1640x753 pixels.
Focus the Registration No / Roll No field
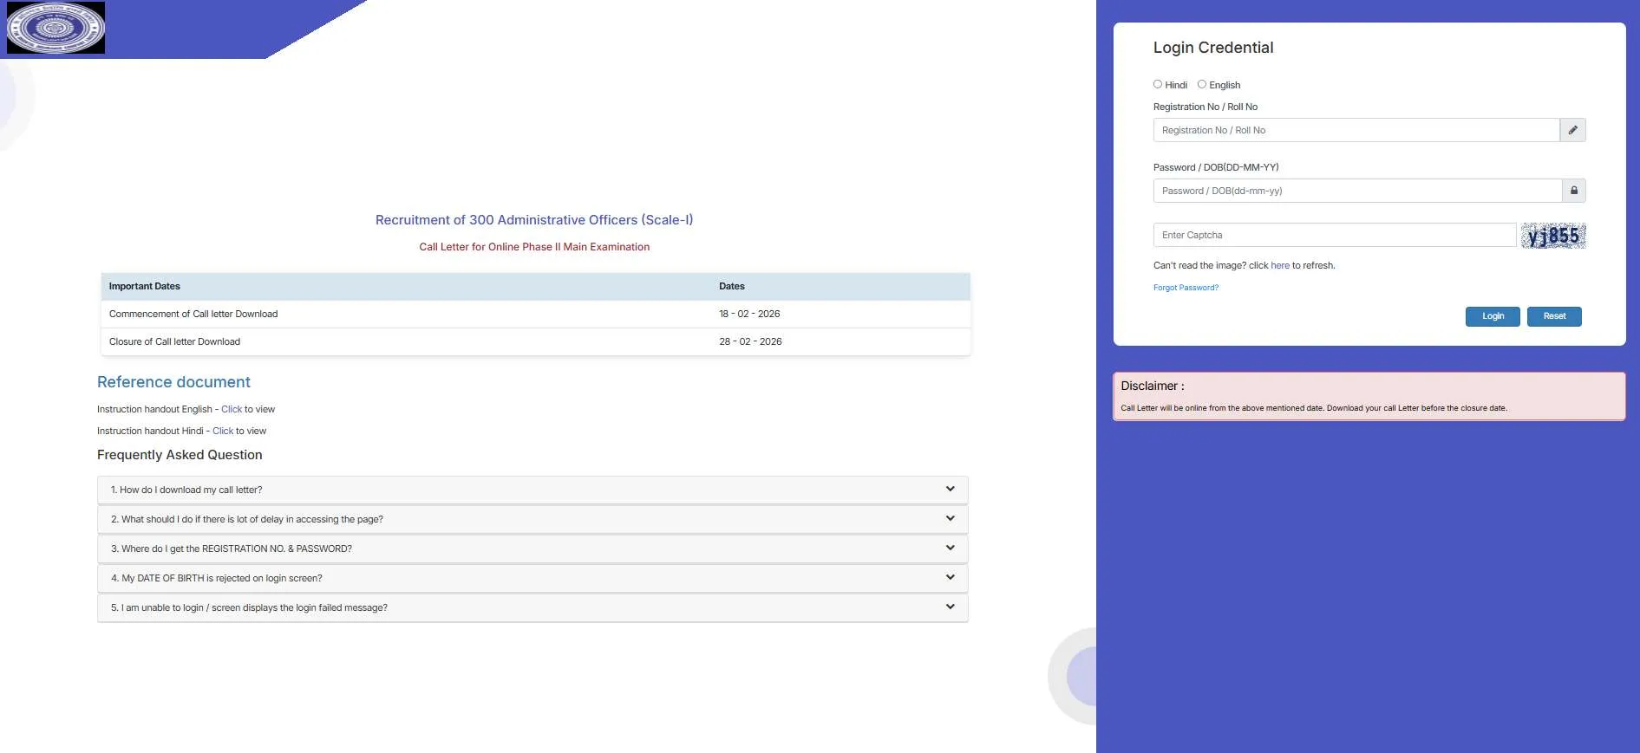(x=1356, y=130)
